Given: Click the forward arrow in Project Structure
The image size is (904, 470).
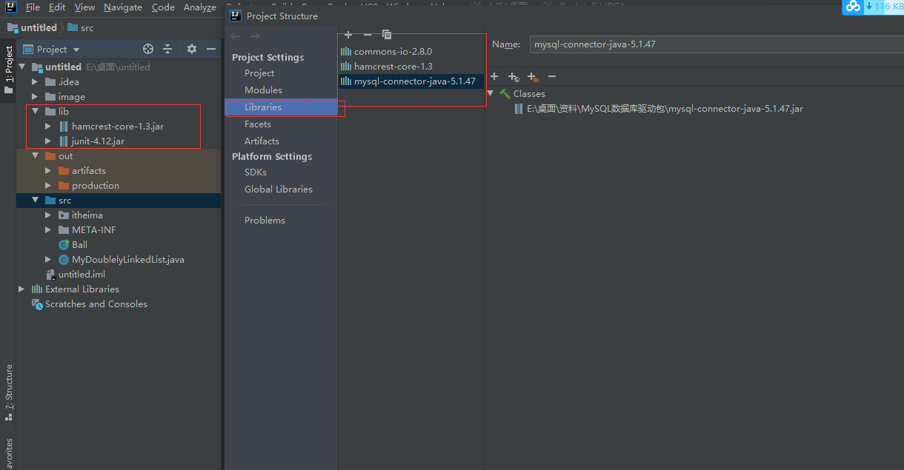Looking at the screenshot, I should 255,36.
